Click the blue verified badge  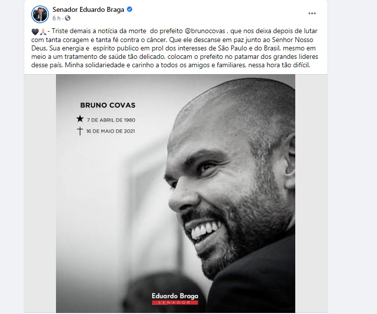[x=130, y=9]
